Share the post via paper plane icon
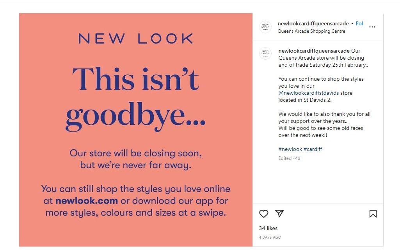400x250 pixels. 279,213
